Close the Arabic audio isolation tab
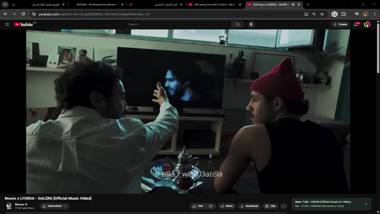The height and width of the screenshot is (214, 380). pos(63,4)
